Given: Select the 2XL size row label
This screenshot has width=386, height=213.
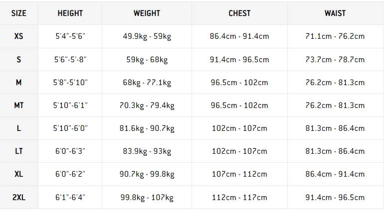Looking at the screenshot, I should (x=19, y=198).
